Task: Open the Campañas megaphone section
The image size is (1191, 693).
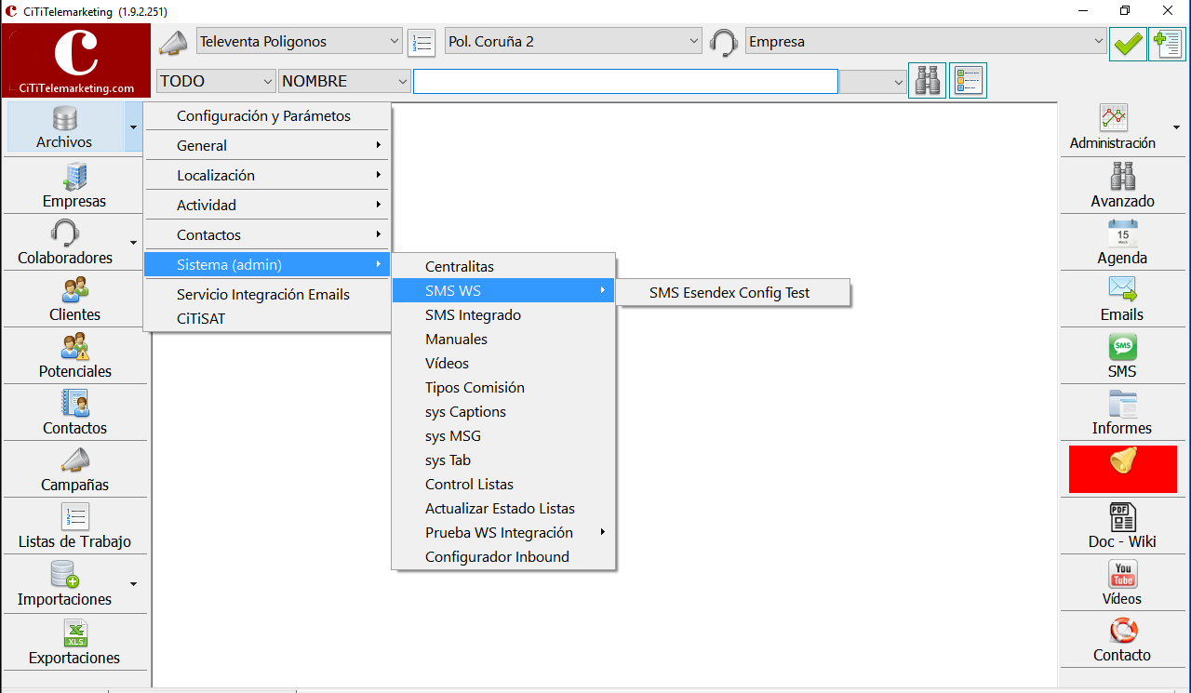Action: click(x=74, y=469)
